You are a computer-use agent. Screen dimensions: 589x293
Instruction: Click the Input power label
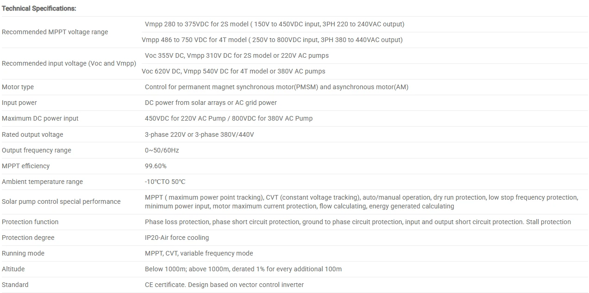[x=19, y=103]
